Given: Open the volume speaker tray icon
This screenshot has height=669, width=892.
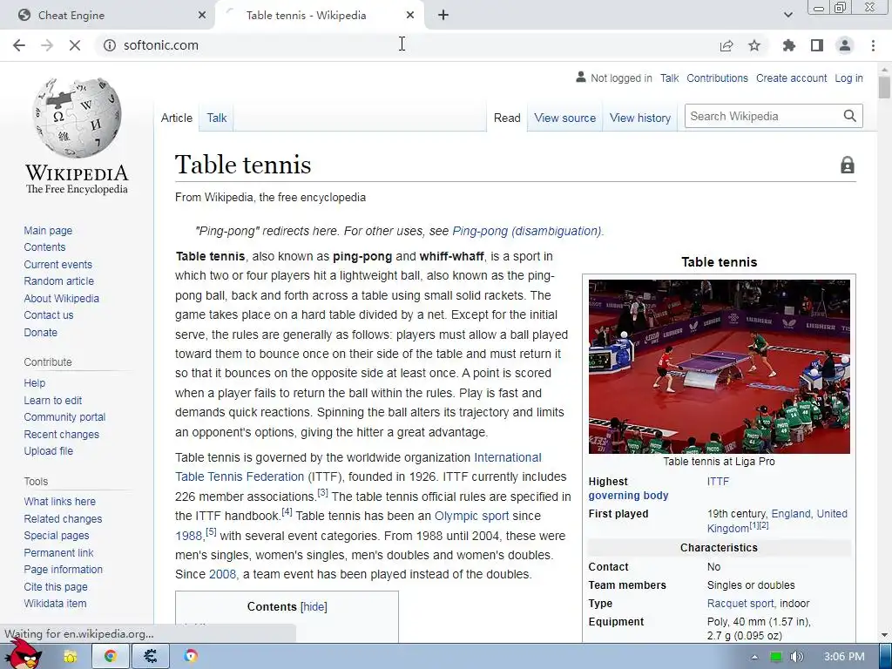Looking at the screenshot, I should coord(796,657).
